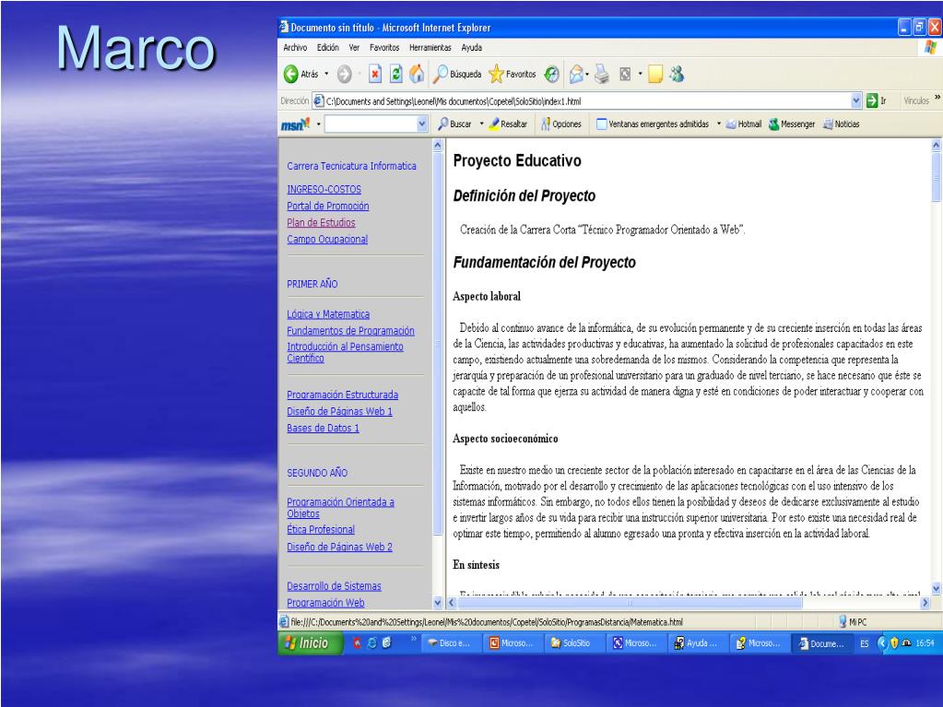Click the Opciones toolbar button
The height and width of the screenshot is (707, 943).
point(561,124)
